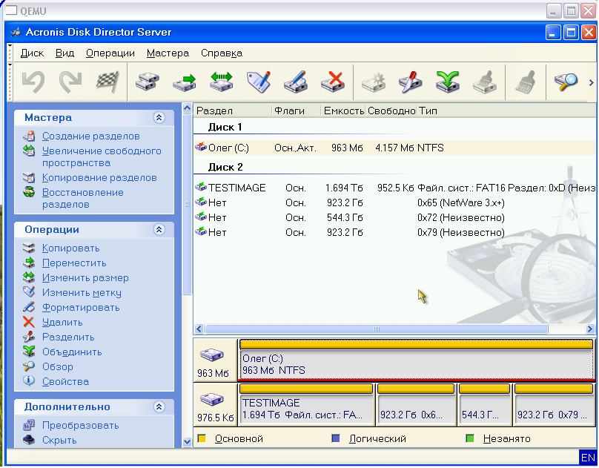Click the Undo arrow in the toolbar
Image resolution: width=599 pixels, height=468 pixels.
tap(33, 82)
